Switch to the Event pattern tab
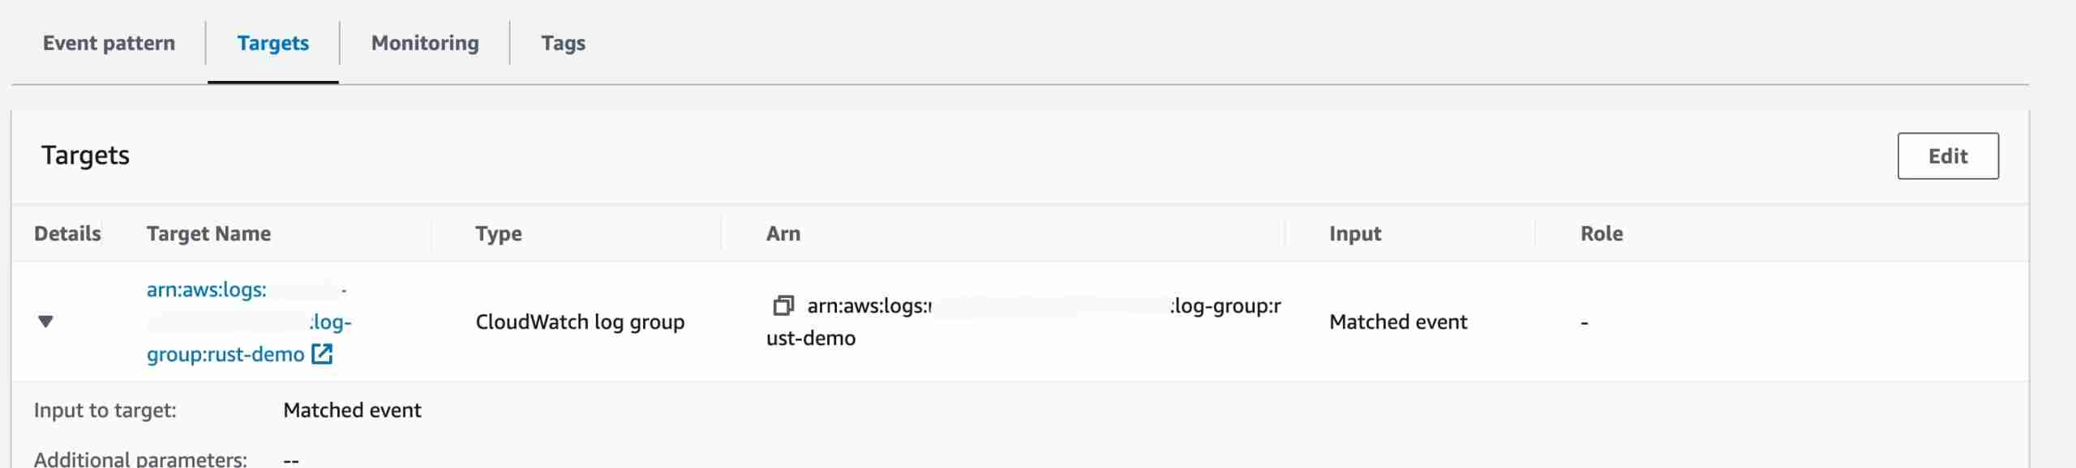 [x=109, y=43]
